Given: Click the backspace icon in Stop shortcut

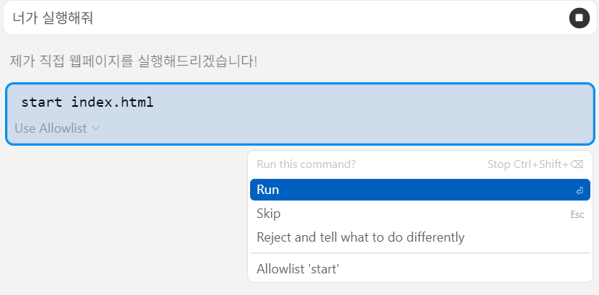Looking at the screenshot, I should pos(577,164).
